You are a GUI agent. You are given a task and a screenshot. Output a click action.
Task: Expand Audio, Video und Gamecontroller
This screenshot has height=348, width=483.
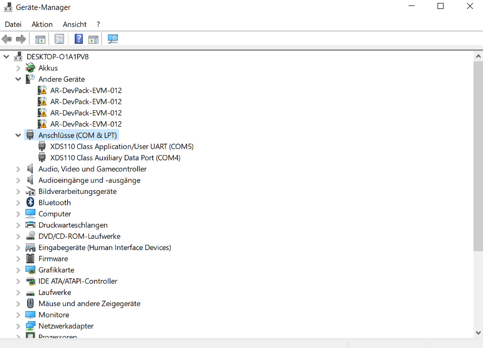(x=18, y=169)
